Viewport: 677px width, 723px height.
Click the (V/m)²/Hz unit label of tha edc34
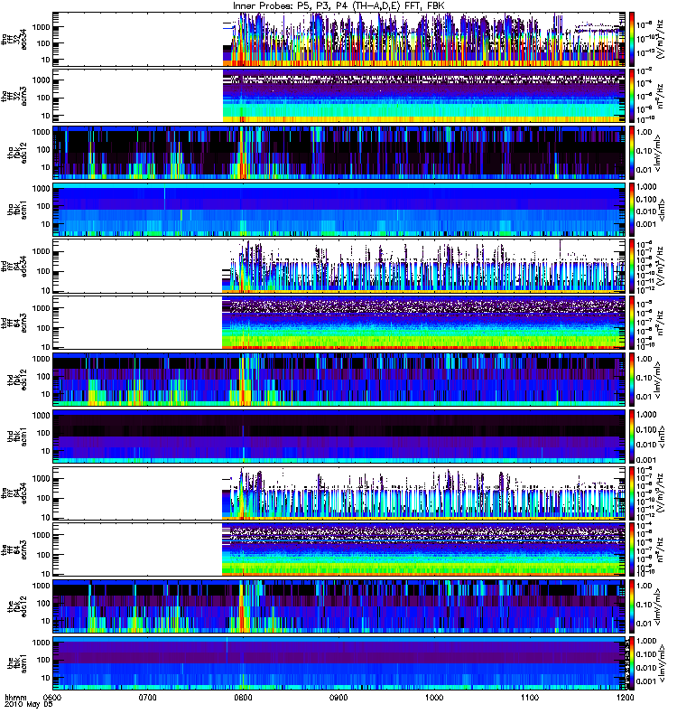tap(660, 39)
